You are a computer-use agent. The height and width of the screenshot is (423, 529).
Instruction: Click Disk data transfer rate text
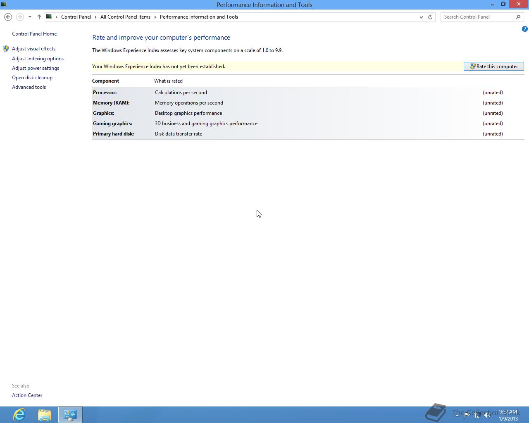pyautogui.click(x=179, y=134)
